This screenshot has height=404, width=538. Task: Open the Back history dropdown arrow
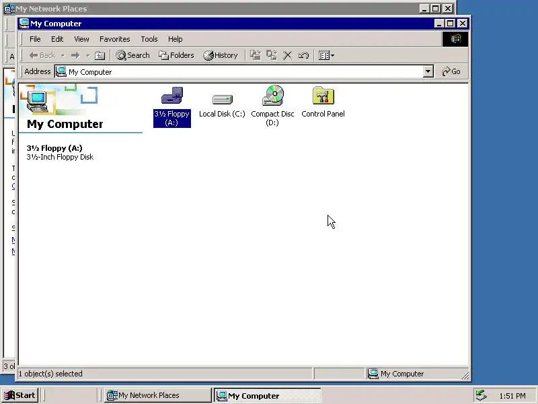tap(63, 55)
